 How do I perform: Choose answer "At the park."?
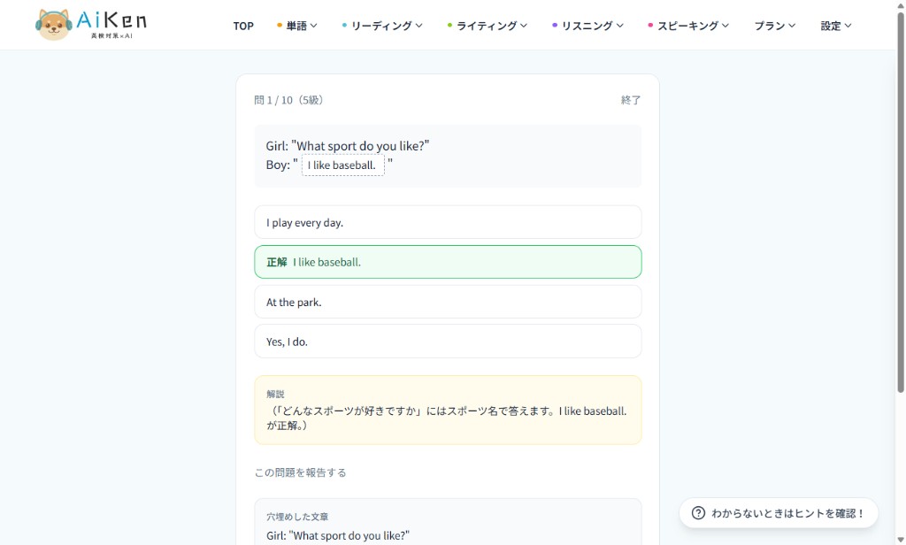pos(448,302)
